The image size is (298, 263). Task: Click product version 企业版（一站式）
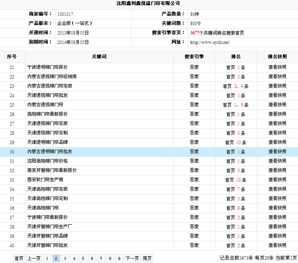[x=75, y=23]
